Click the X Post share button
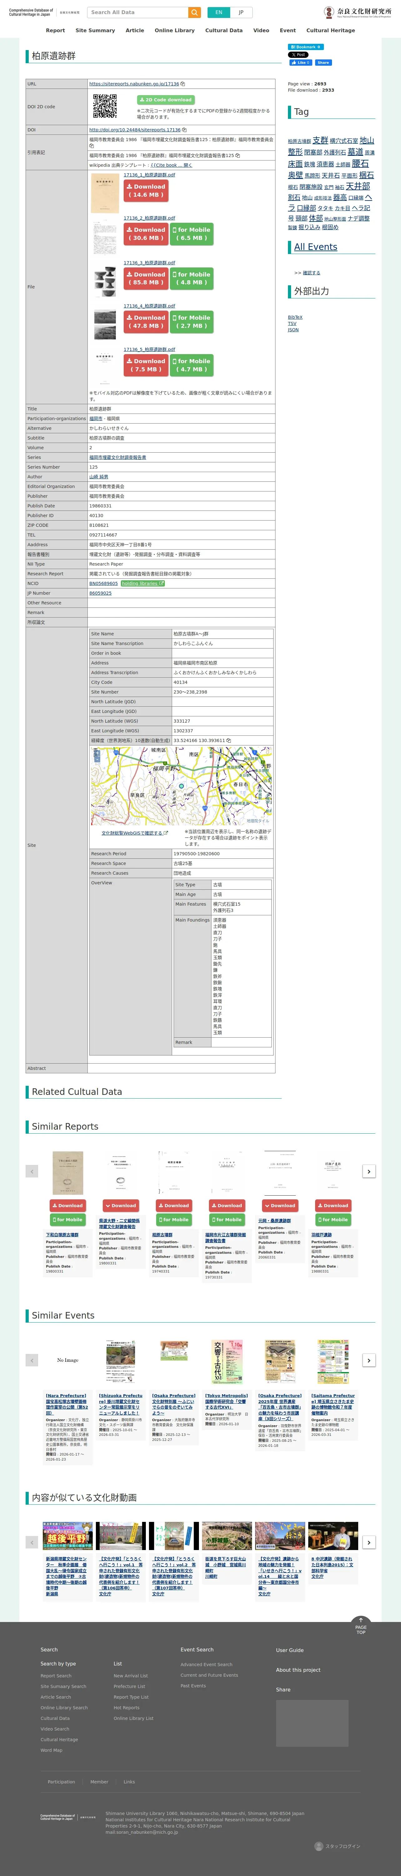This screenshot has width=401, height=1876. (298, 55)
